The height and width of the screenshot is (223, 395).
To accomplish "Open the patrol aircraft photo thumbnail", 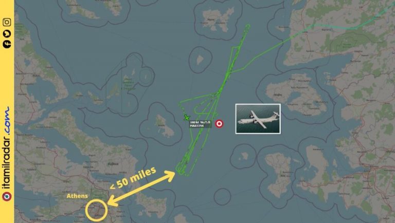I will [258, 119].
